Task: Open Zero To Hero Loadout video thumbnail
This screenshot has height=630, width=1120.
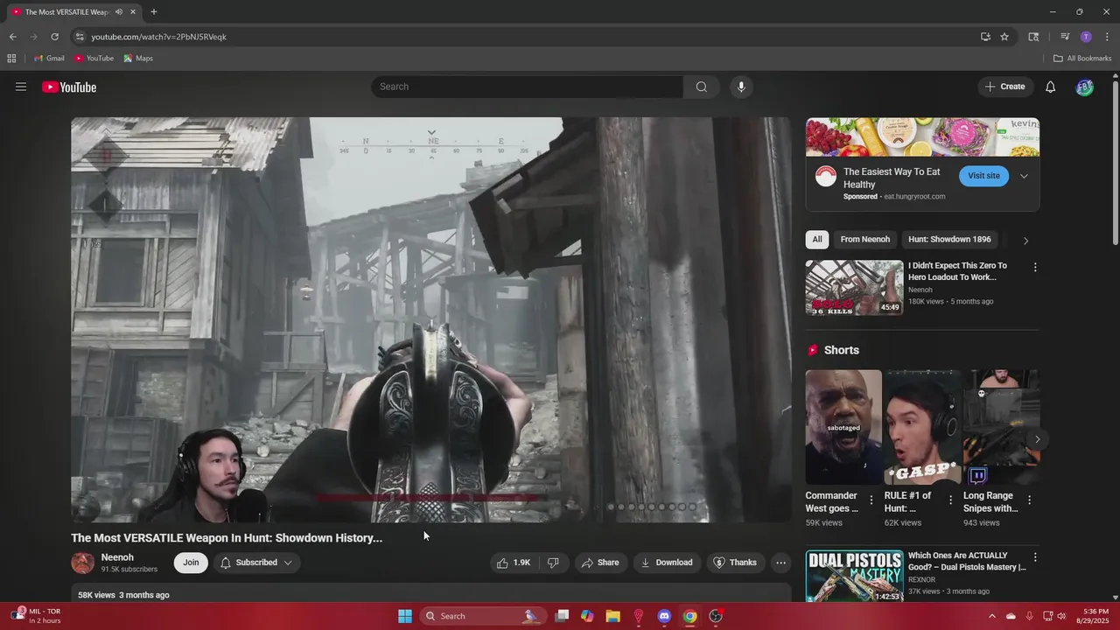Action: [x=855, y=288]
